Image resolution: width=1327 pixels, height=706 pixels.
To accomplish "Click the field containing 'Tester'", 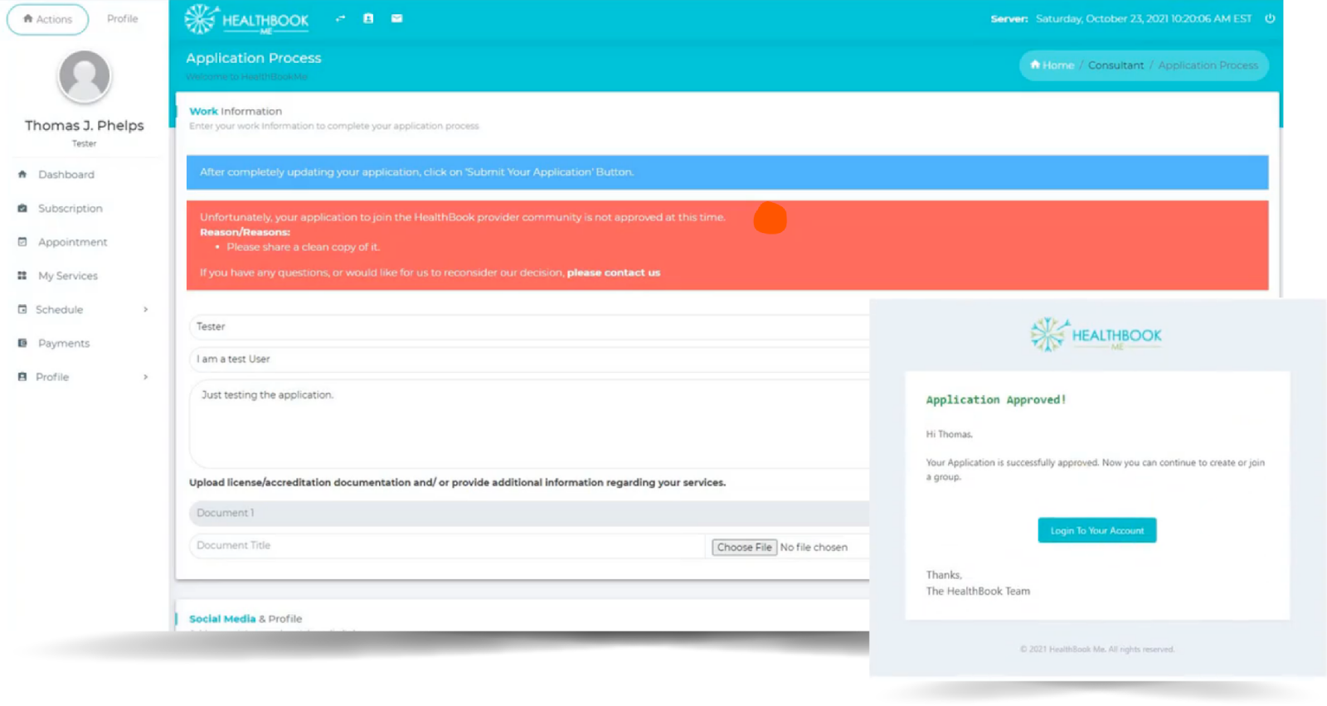I will coord(528,326).
